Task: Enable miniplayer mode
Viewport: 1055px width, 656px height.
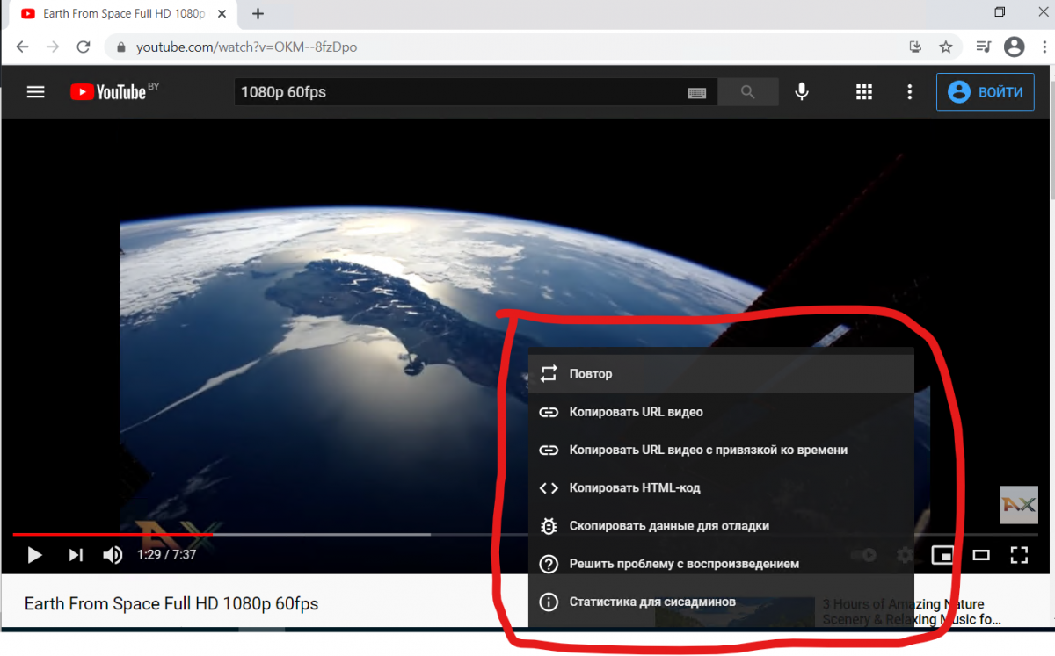Action: point(942,555)
